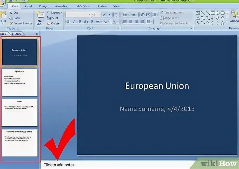
Task: Delete the current slide with Delete
Action: [53, 23]
